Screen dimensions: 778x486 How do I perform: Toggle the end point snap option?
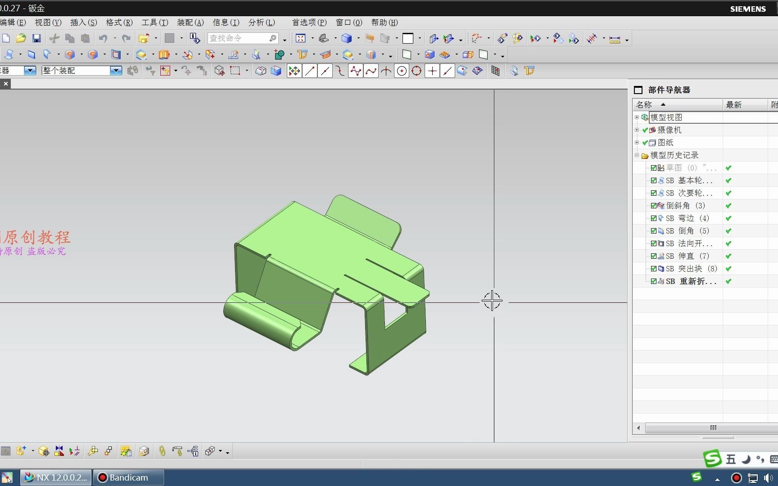click(x=309, y=71)
